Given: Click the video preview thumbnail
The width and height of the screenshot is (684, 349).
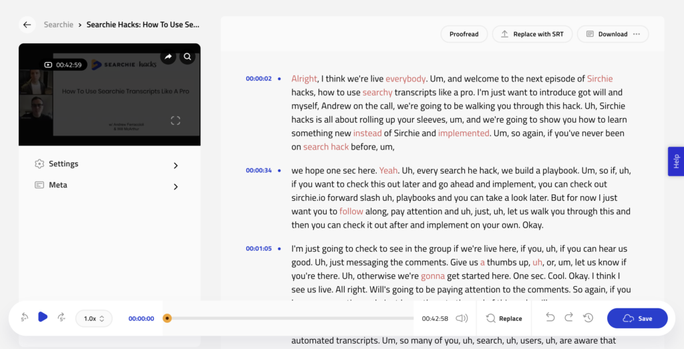Looking at the screenshot, I should tap(110, 95).
